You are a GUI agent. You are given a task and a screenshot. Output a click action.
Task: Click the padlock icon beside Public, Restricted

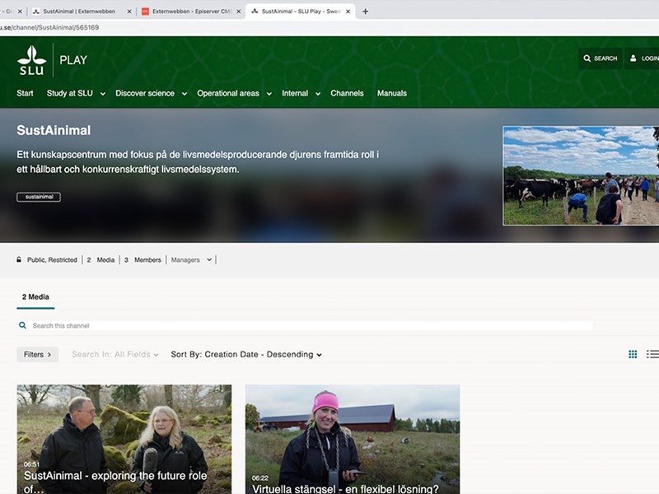19,259
